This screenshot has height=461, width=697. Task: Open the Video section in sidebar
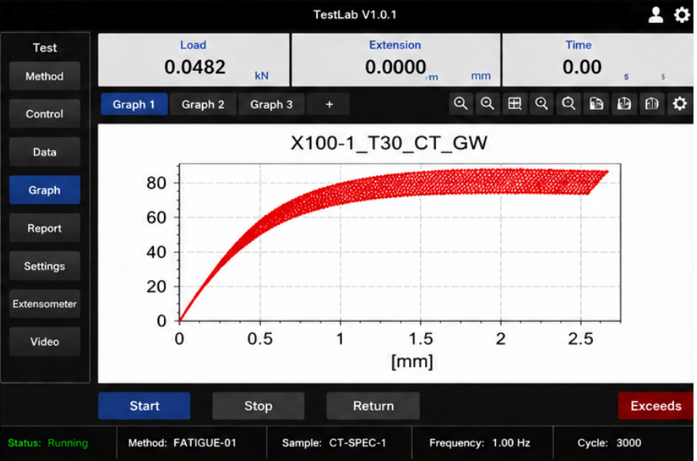(44, 342)
